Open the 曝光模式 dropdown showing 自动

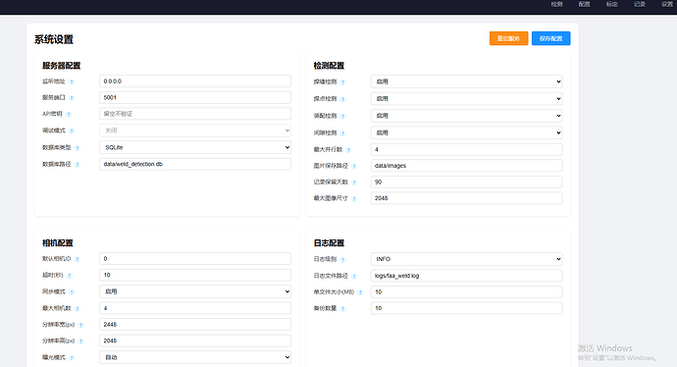[195, 357]
